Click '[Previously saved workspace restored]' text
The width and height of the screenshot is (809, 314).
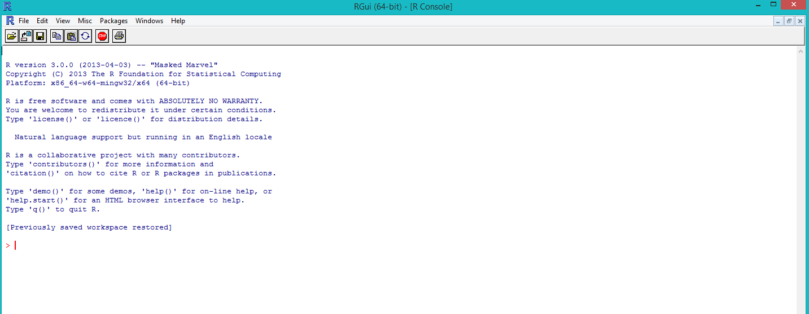pos(89,227)
